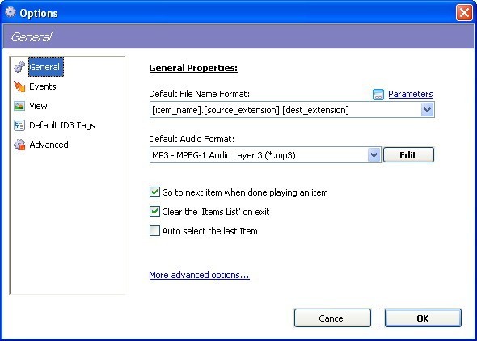Open the Parameters link
477x341 pixels.
coord(411,94)
